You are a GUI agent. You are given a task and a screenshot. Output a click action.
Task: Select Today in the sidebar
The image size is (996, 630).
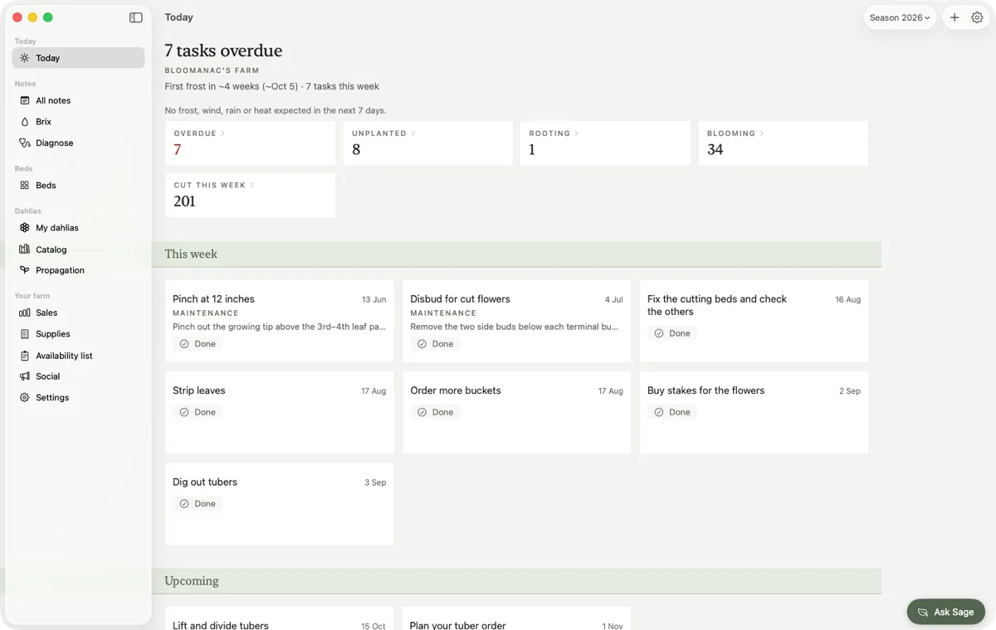[78, 58]
